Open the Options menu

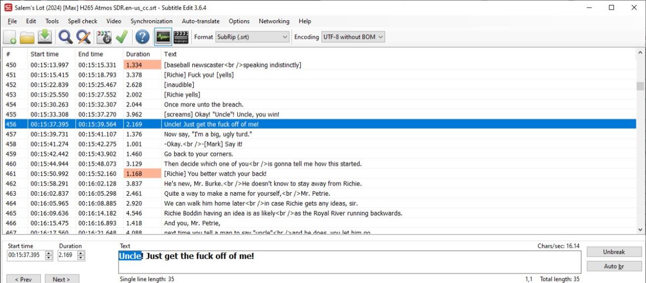tap(239, 21)
